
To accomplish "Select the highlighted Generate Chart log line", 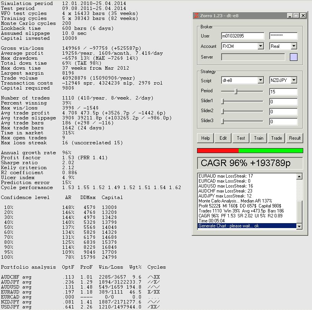I will tap(247, 226).
